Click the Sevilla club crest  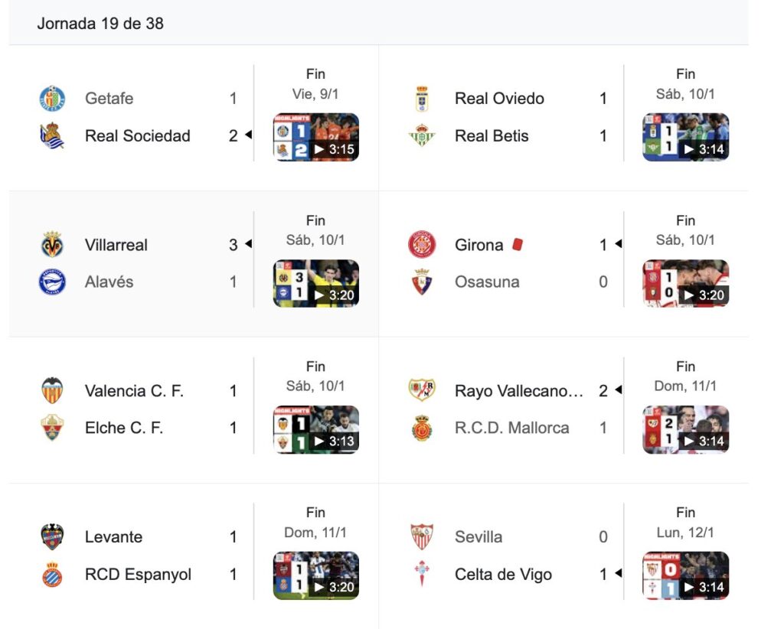[x=422, y=537]
